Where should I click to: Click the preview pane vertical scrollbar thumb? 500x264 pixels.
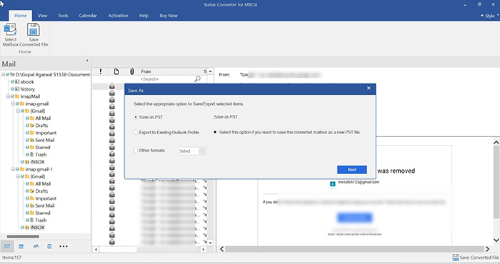tap(496, 181)
